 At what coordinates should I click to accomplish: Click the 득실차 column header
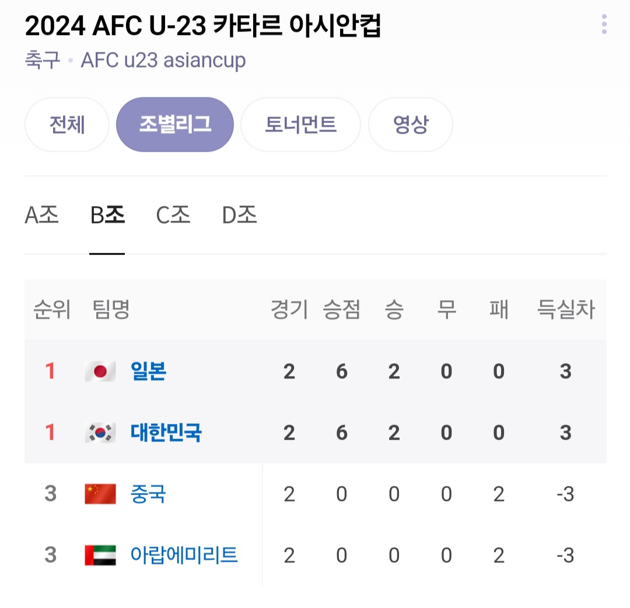[565, 310]
